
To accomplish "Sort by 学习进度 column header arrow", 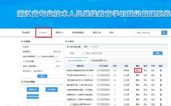I will [100, 66].
